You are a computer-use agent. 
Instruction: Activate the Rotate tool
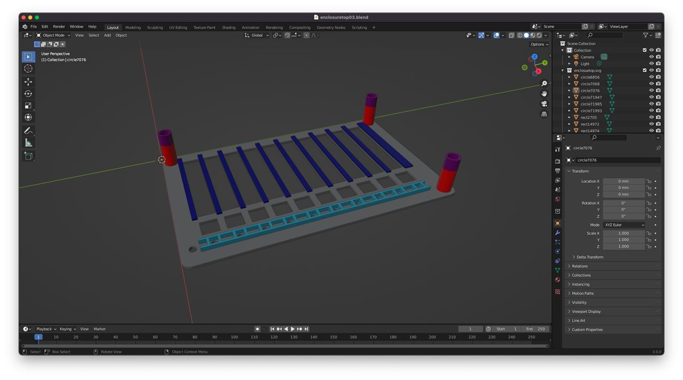tap(28, 94)
